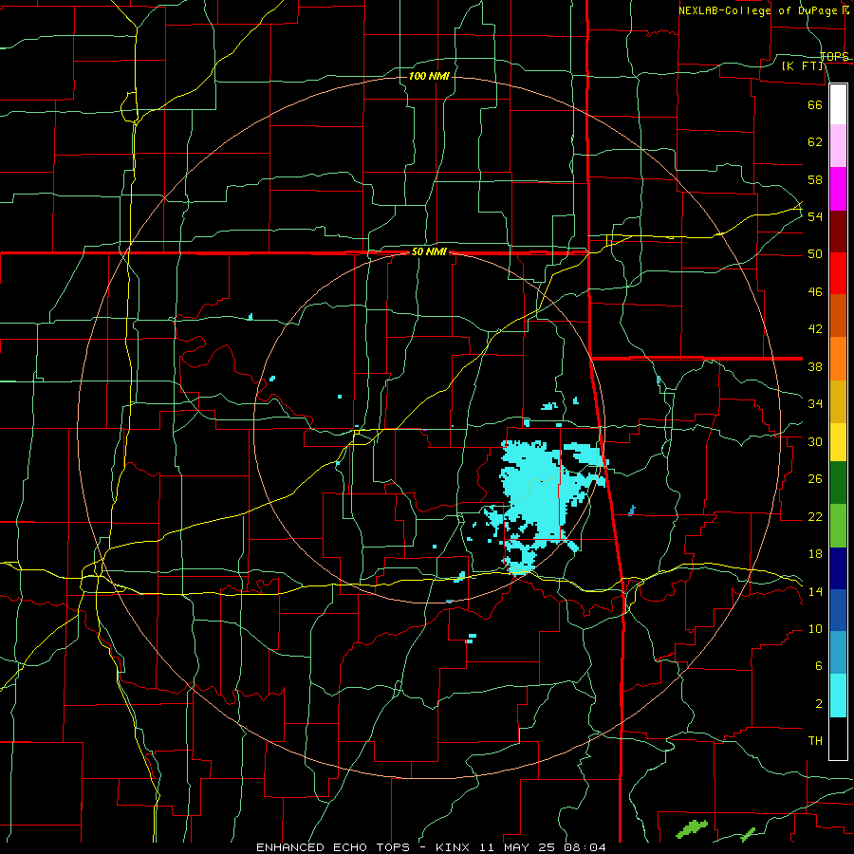Pick the gold swatch between 38 and 34
The image size is (854, 854).
(838, 401)
